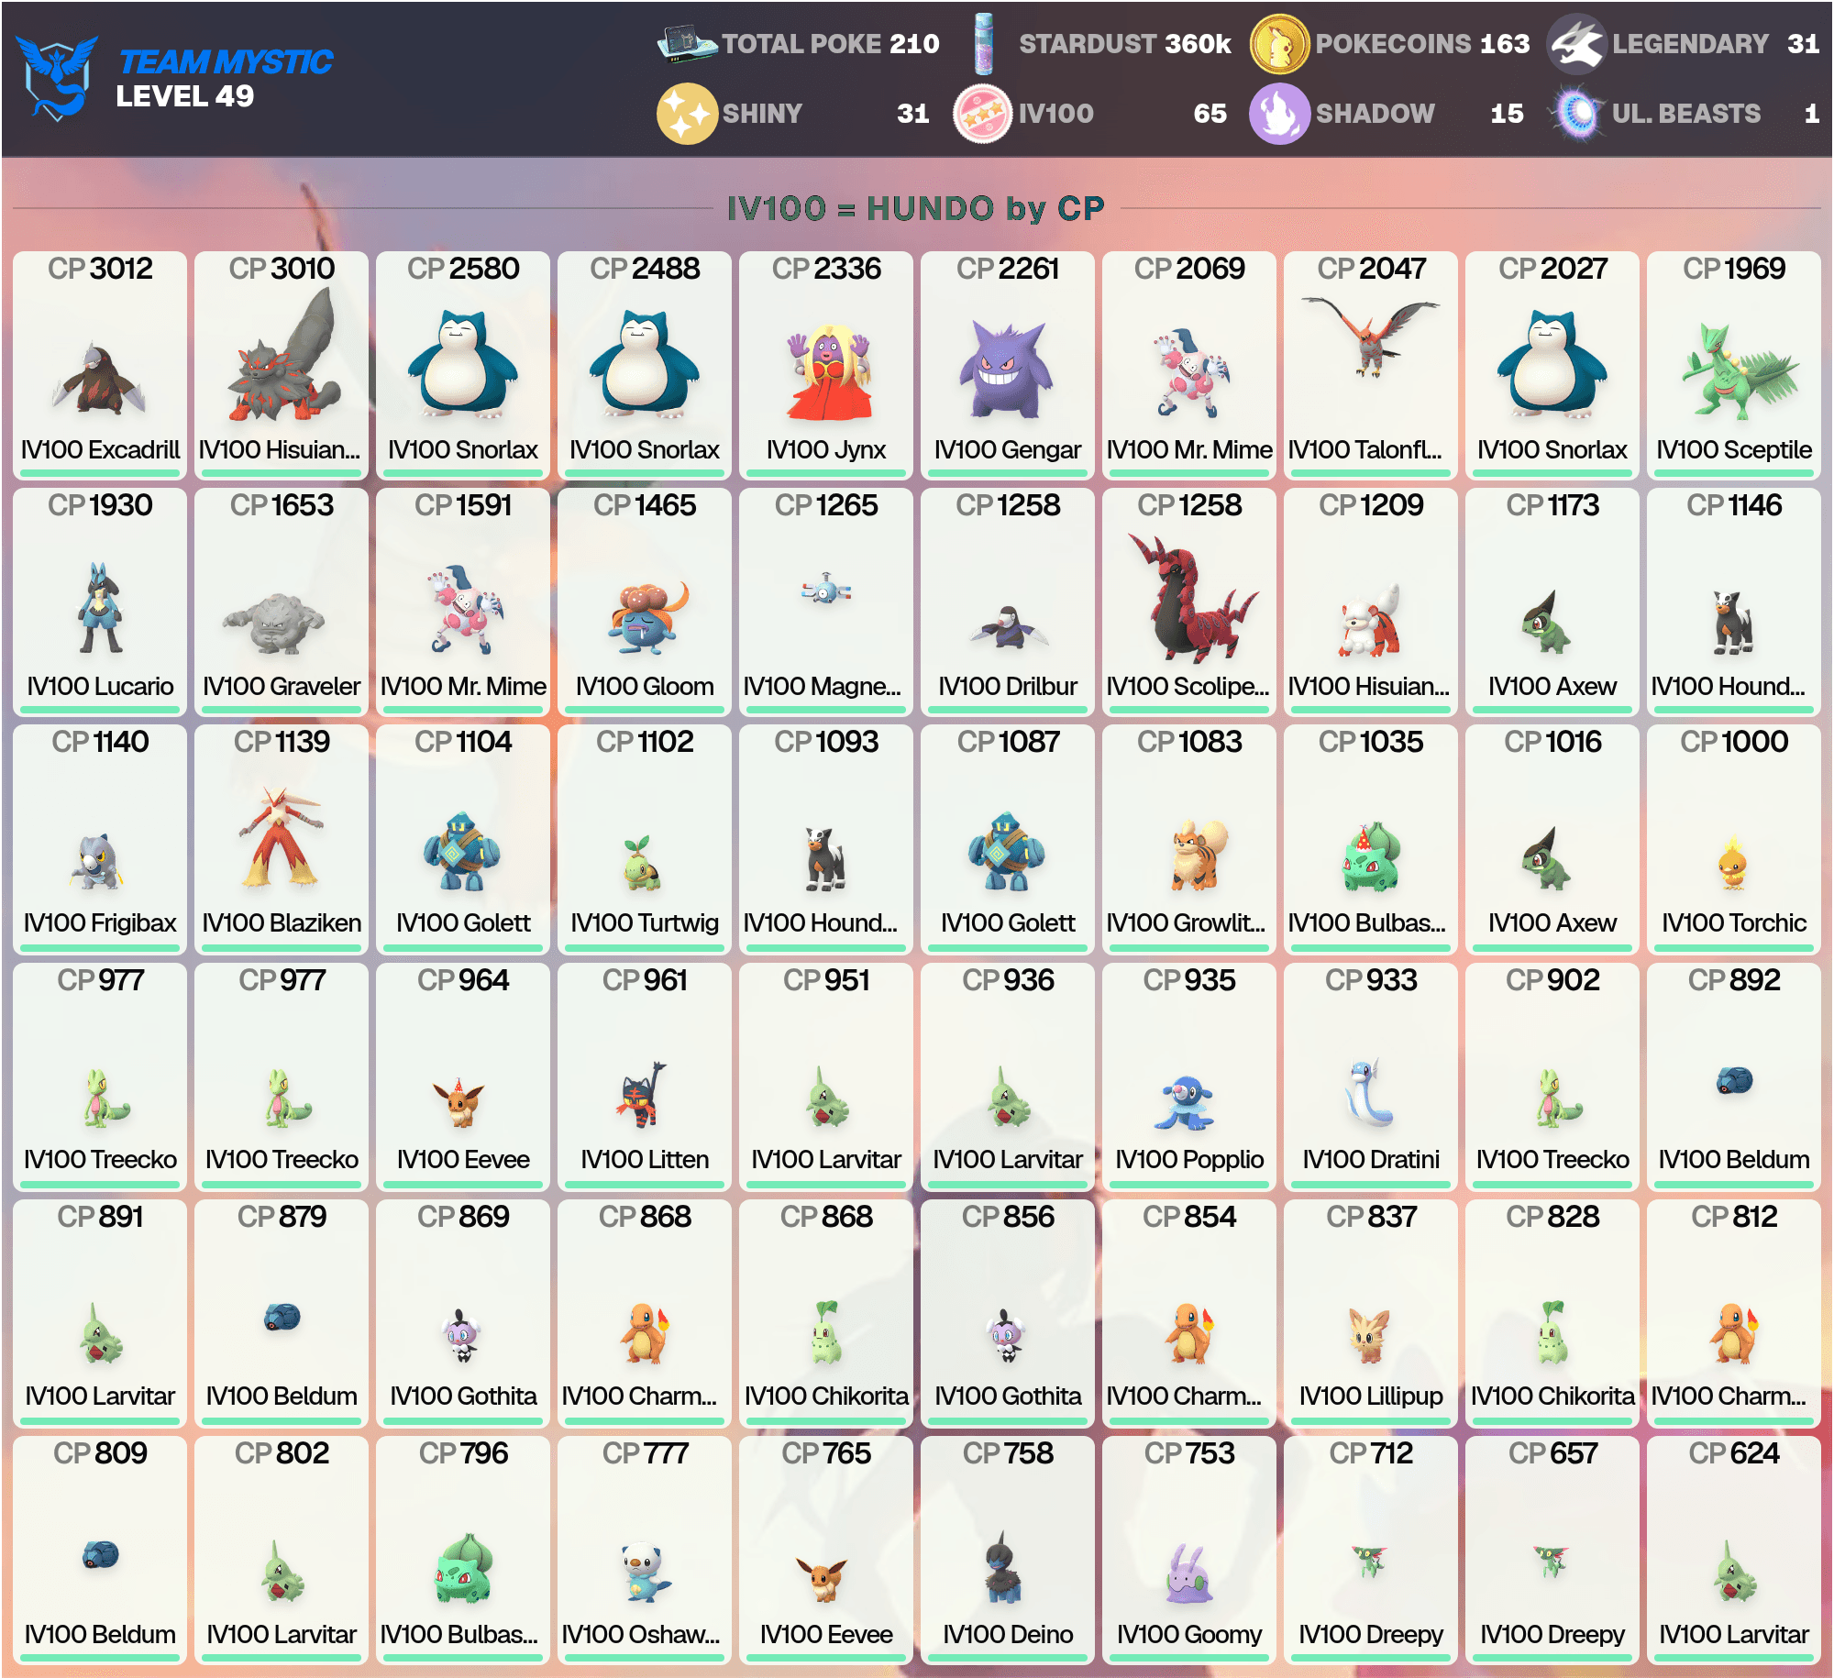Open the Eevee card with CP 964
The image size is (1834, 1678).
pyautogui.click(x=463, y=1076)
